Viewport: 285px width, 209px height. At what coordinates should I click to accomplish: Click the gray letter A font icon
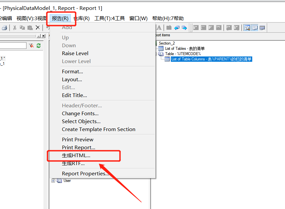point(159,28)
